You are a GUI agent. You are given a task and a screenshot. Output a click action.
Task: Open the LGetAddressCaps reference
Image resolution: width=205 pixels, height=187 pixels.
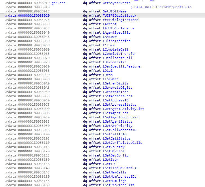pos(117,96)
